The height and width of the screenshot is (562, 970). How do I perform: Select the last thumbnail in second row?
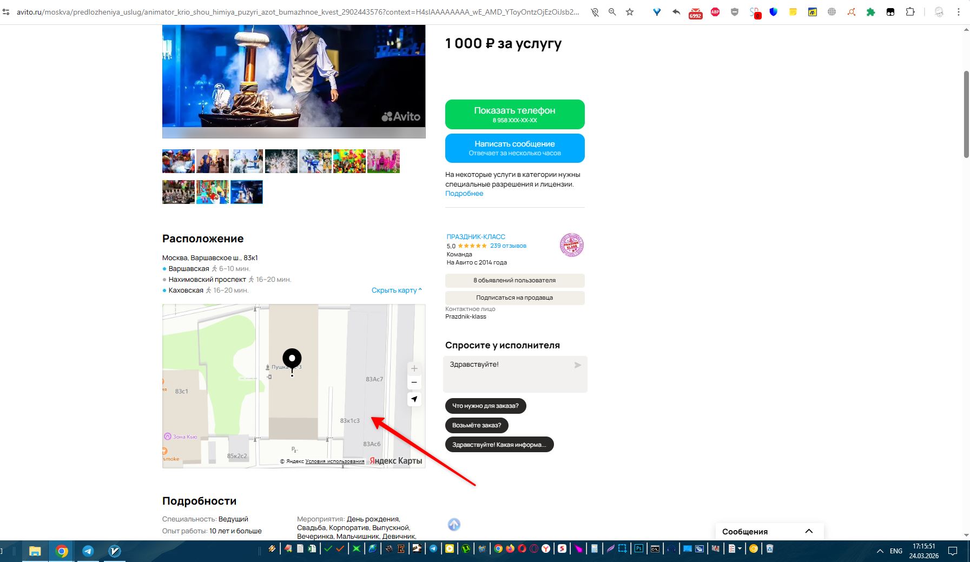247,192
